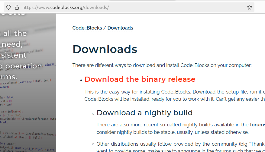Click the 'Download a nightly build' heading

point(144,113)
